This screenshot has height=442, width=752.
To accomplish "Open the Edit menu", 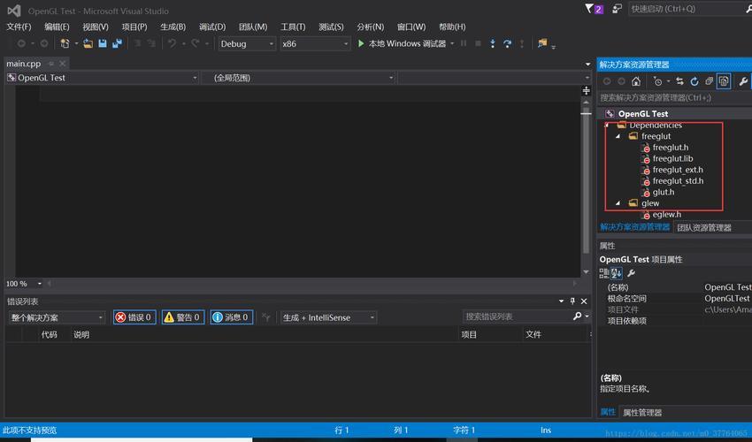I will [57, 27].
